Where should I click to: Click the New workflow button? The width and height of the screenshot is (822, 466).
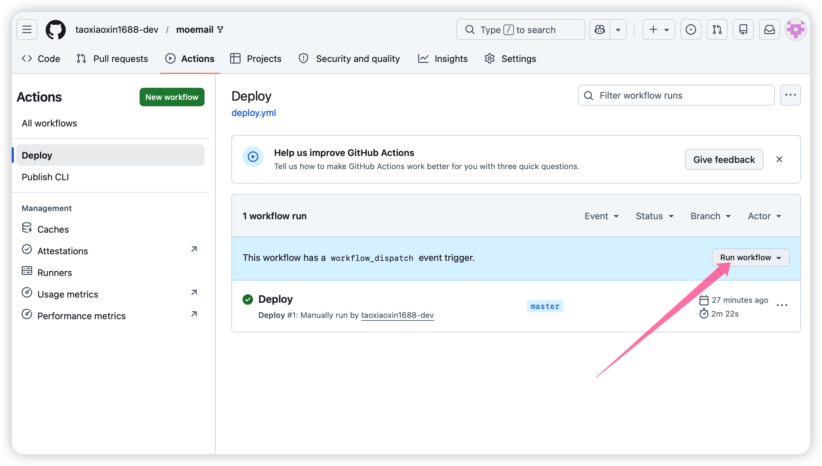[x=172, y=97]
